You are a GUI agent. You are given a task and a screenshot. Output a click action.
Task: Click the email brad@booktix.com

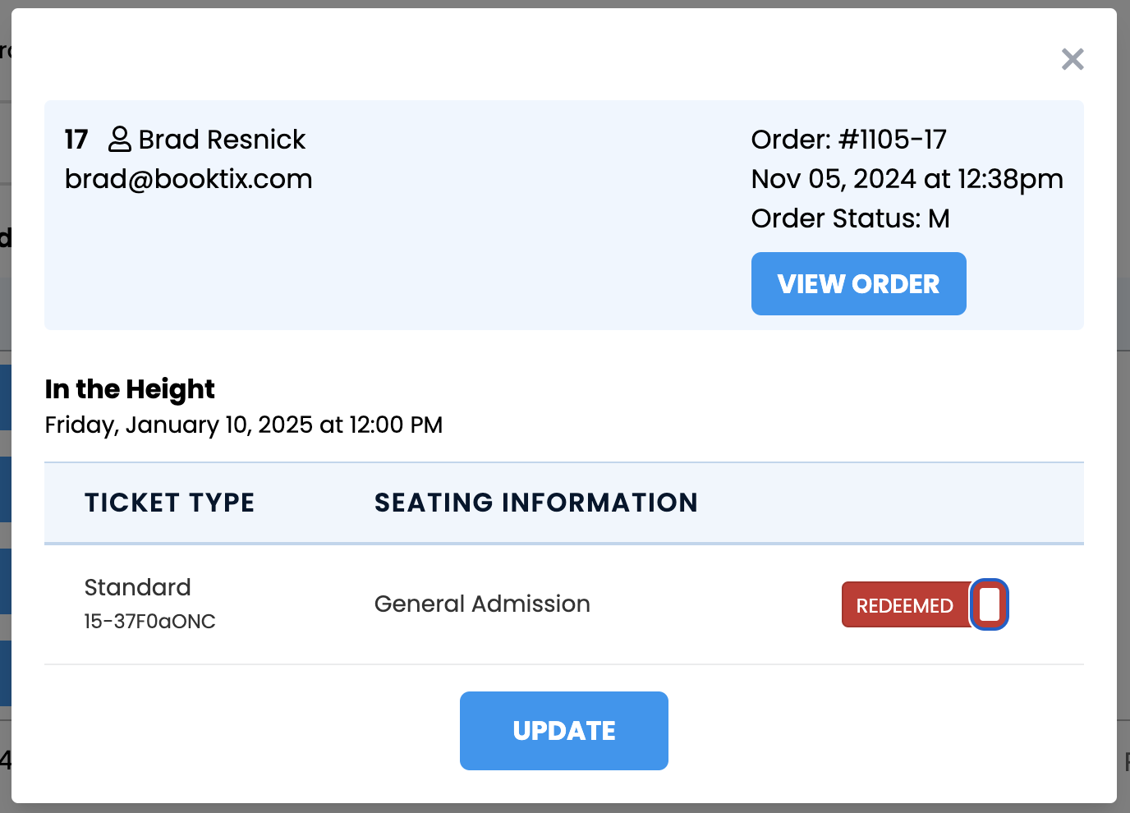click(x=189, y=179)
